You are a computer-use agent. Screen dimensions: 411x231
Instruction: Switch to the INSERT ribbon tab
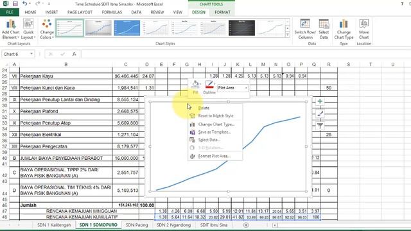(51, 12)
